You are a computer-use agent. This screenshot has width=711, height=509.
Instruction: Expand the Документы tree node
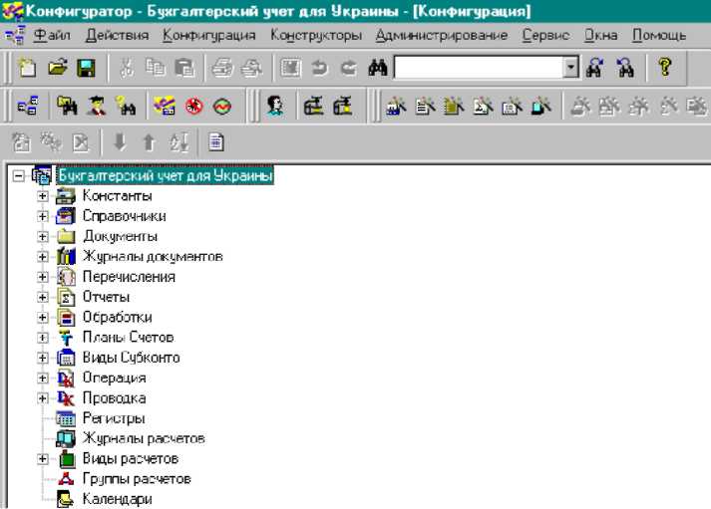pyautogui.click(x=42, y=236)
